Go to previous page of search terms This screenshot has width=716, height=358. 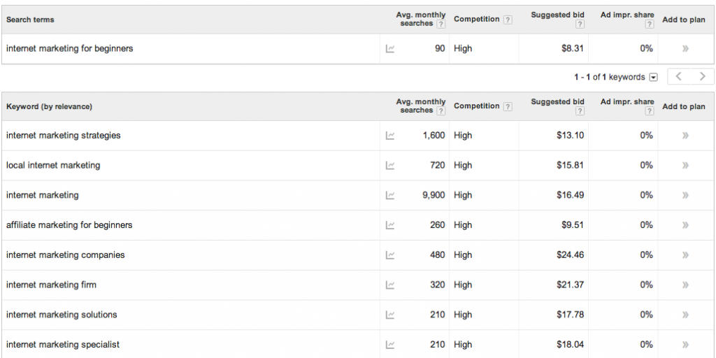tap(679, 77)
